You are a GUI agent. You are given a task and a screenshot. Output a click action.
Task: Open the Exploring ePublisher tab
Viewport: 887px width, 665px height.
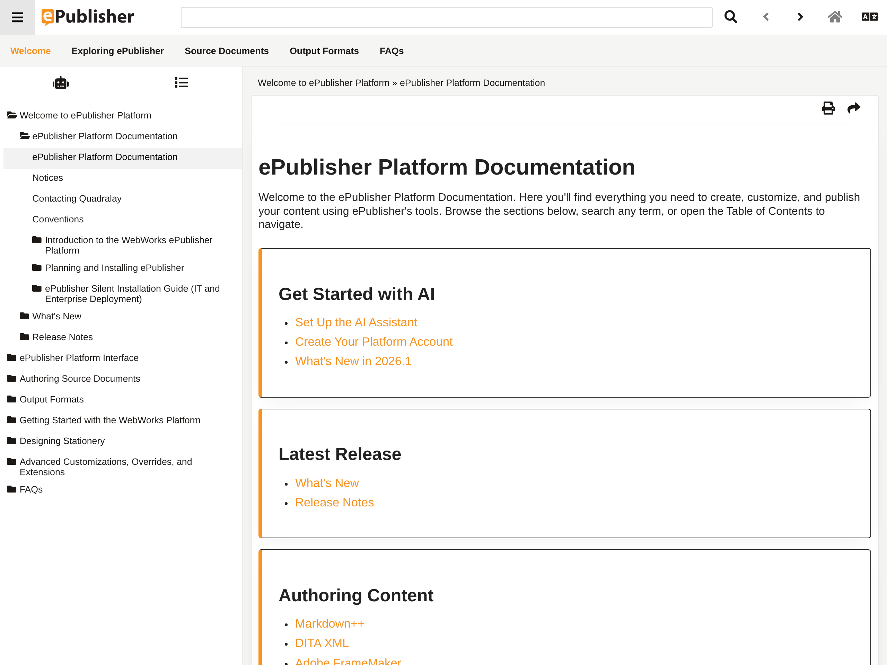[117, 51]
